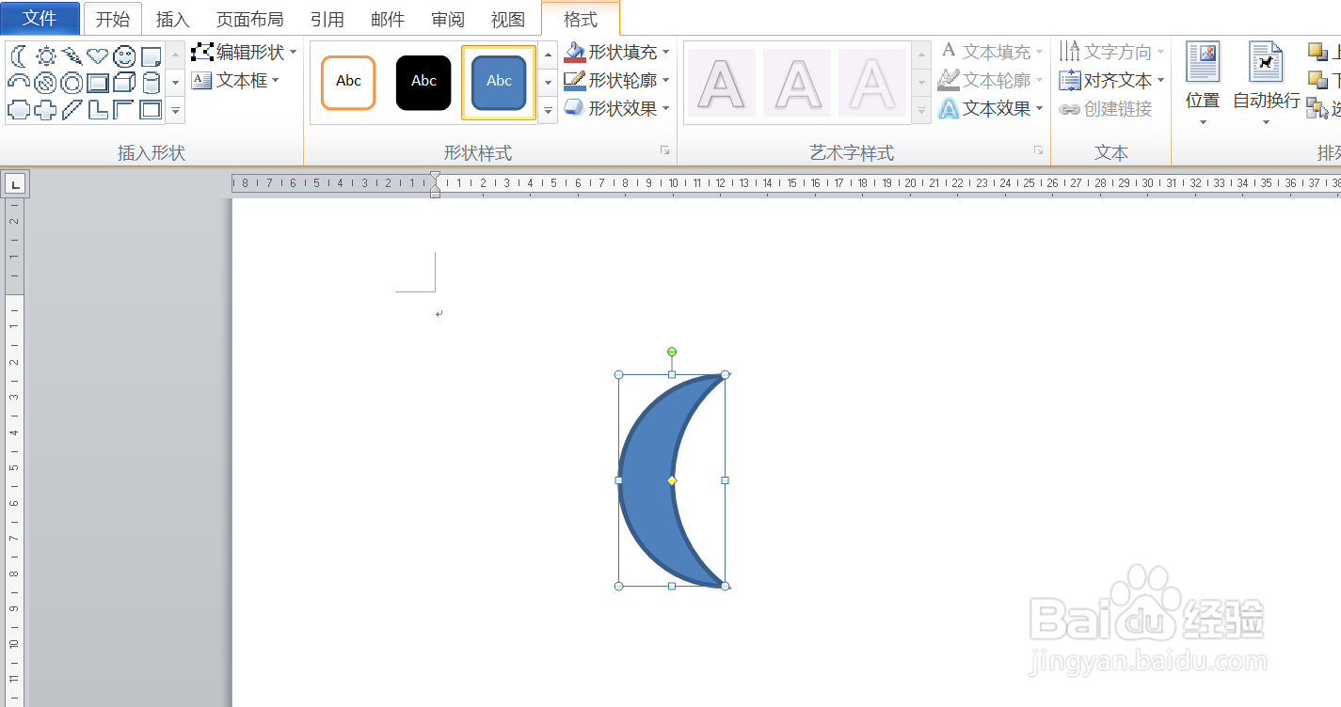The image size is (1341, 707).
Task: Select the sun shape in the shapes gallery
Action: (x=45, y=56)
